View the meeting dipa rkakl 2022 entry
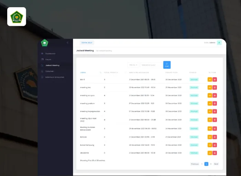The height and width of the screenshot is (176, 241). (x=210, y=120)
